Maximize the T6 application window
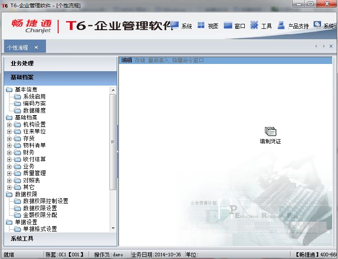The height and width of the screenshot is (259, 338). [311, 4]
